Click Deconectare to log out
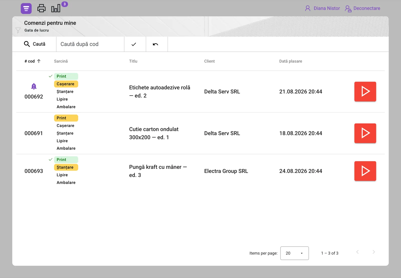The width and height of the screenshot is (401, 278). click(362, 8)
